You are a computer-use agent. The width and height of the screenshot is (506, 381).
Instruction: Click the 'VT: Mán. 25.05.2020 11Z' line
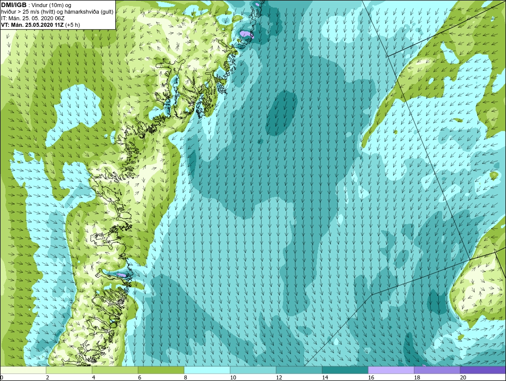coord(32,24)
